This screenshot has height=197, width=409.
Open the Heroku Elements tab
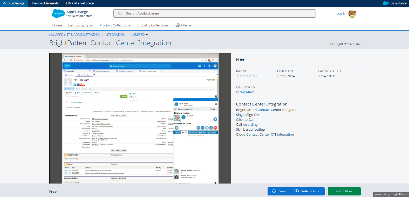45,3
